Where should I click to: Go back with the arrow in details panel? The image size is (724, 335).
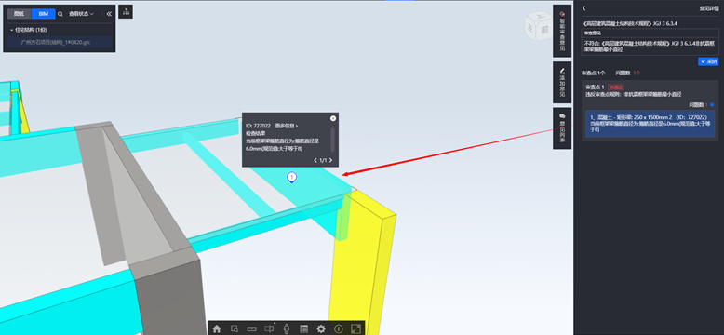(584, 7)
